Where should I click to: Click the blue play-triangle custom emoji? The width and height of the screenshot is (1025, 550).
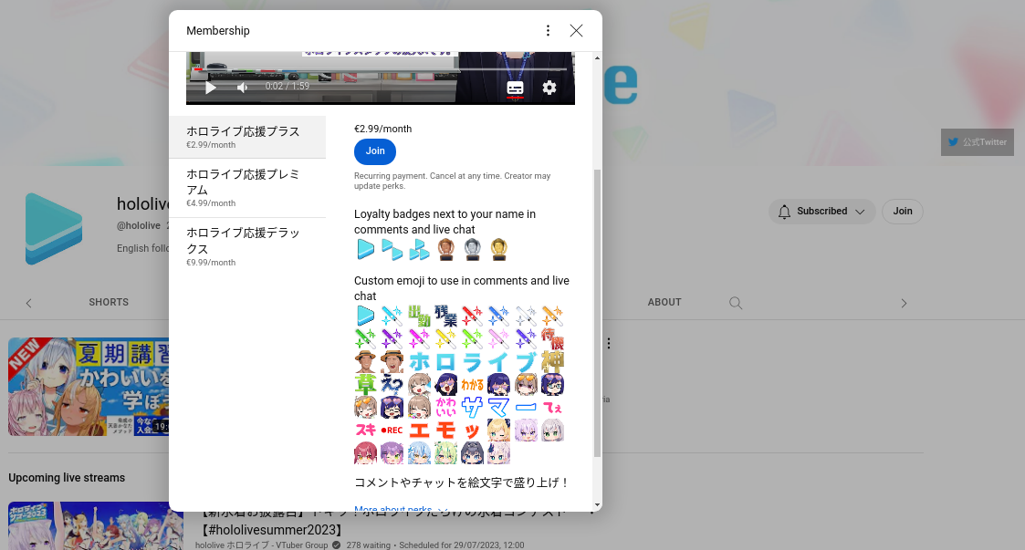tap(365, 317)
